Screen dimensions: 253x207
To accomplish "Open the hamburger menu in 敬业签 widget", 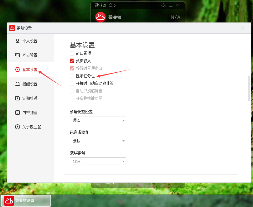I will point(171,5).
